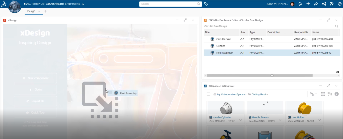
Task: Click horizontal scrollbar in Bookmark Editor
Action: tap(259, 75)
